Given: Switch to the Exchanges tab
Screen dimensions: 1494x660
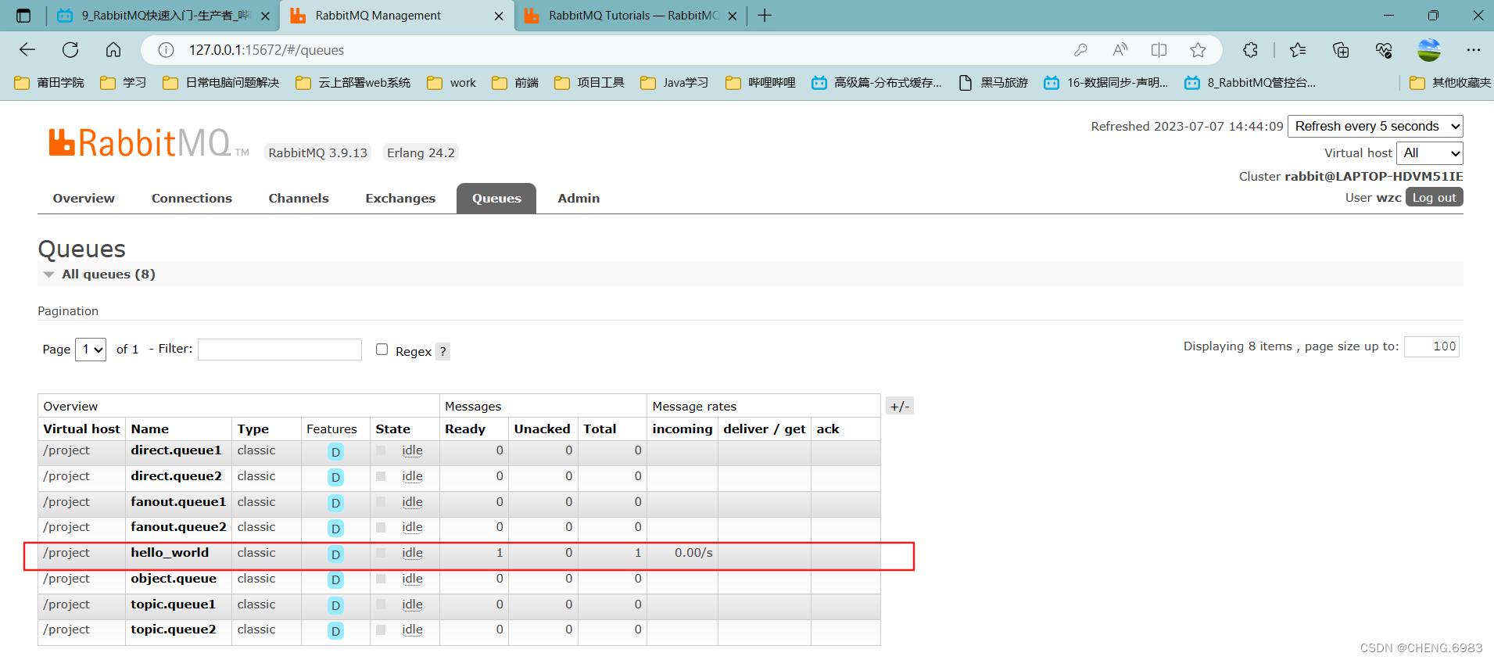Looking at the screenshot, I should [x=400, y=199].
